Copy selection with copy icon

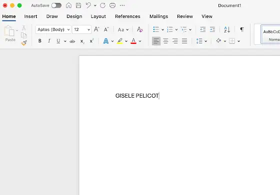pyautogui.click(x=24, y=35)
